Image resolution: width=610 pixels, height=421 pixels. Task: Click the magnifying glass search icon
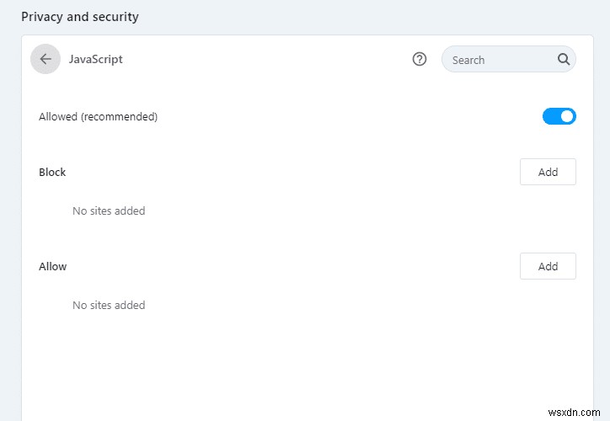pos(564,60)
